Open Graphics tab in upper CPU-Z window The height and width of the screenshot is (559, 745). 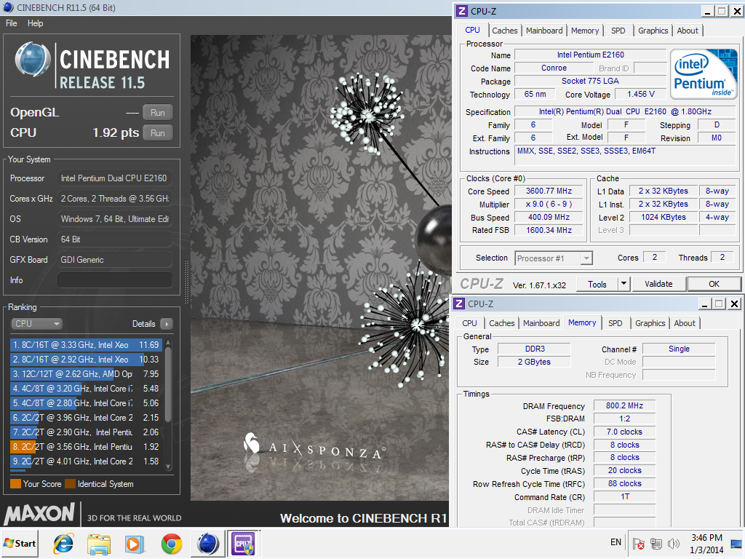pos(653,31)
